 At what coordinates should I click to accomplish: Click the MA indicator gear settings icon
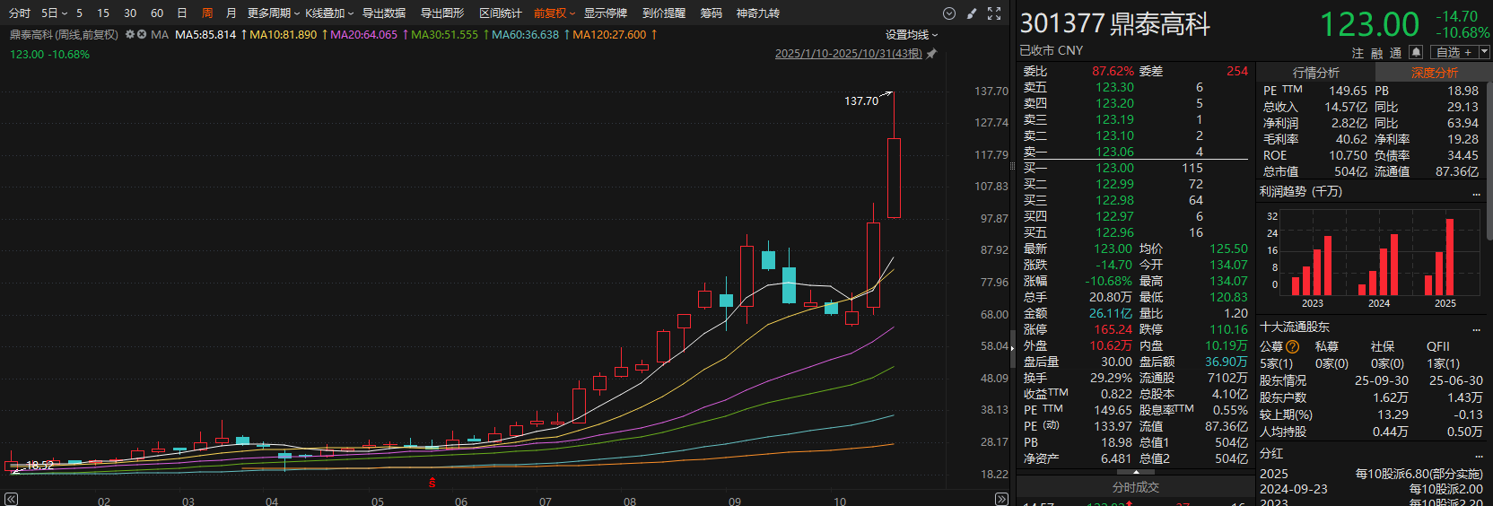tap(130, 34)
